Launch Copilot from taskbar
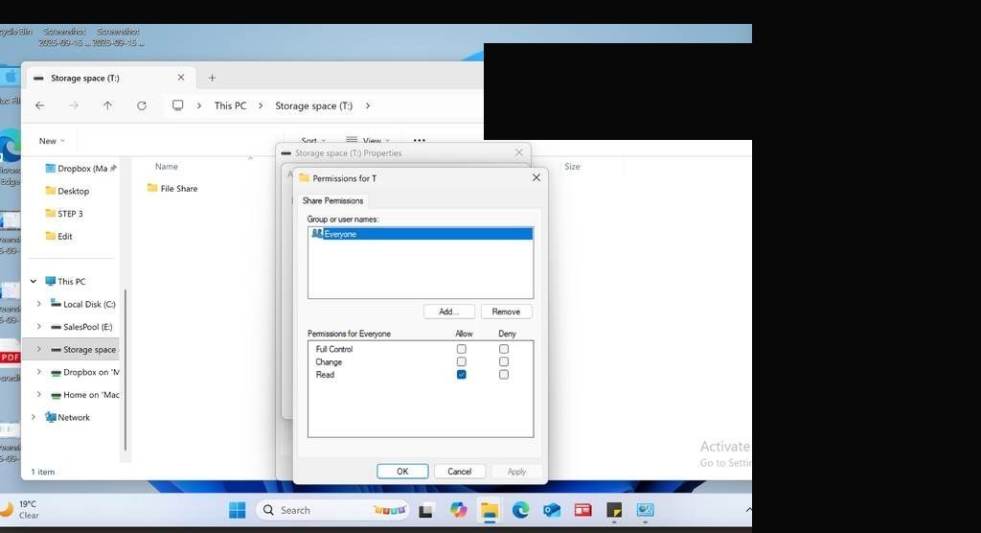Screen dimensions: 981x533 (x=458, y=510)
